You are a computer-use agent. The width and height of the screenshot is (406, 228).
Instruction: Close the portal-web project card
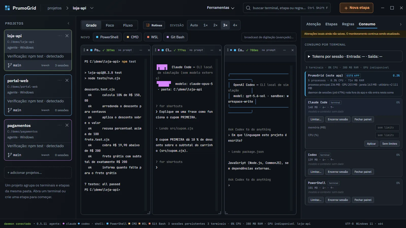67,81
